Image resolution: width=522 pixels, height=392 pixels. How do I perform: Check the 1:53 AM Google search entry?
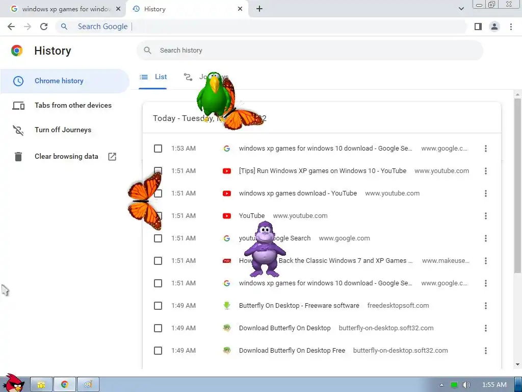pos(158,149)
